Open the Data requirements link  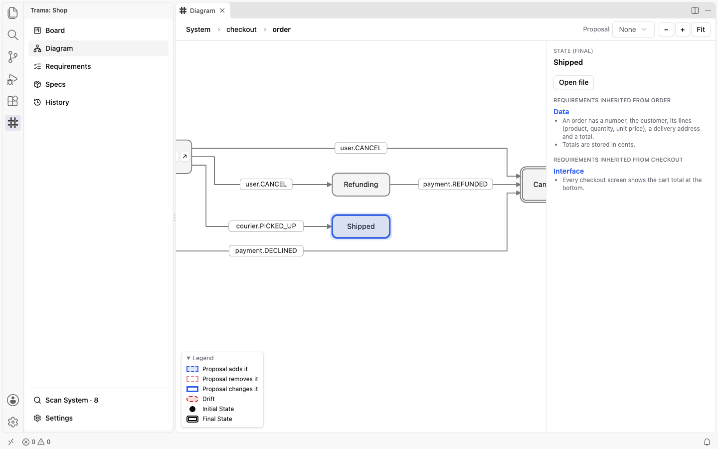pyautogui.click(x=561, y=112)
